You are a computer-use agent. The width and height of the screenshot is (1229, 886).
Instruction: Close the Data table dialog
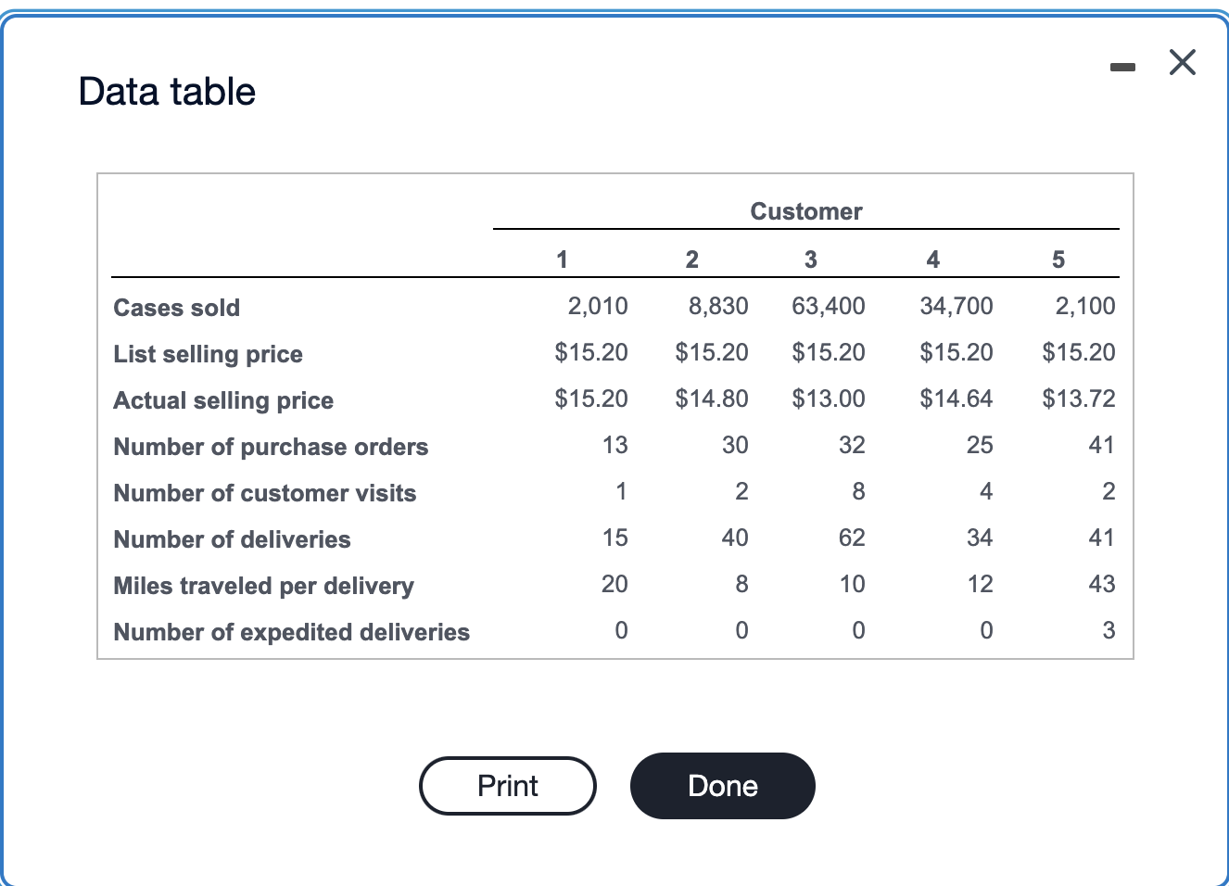point(1182,63)
